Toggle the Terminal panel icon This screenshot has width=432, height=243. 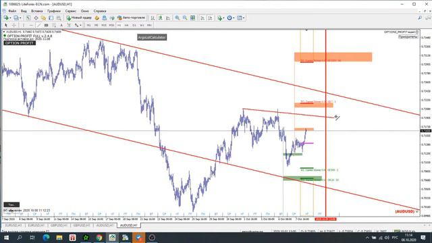click(51, 18)
